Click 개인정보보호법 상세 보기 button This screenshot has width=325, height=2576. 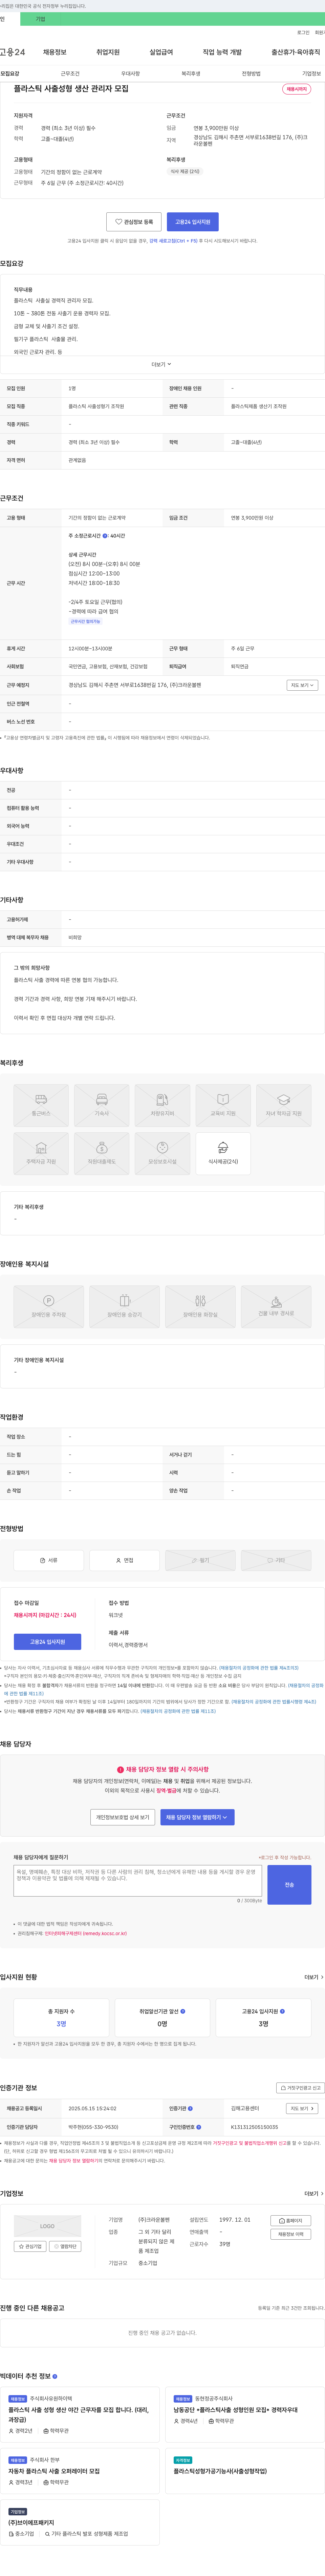pyautogui.click(x=123, y=1817)
